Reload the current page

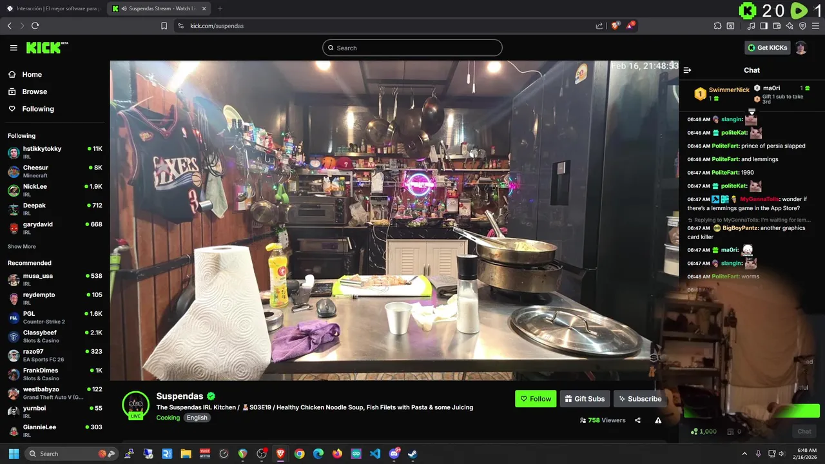point(35,26)
